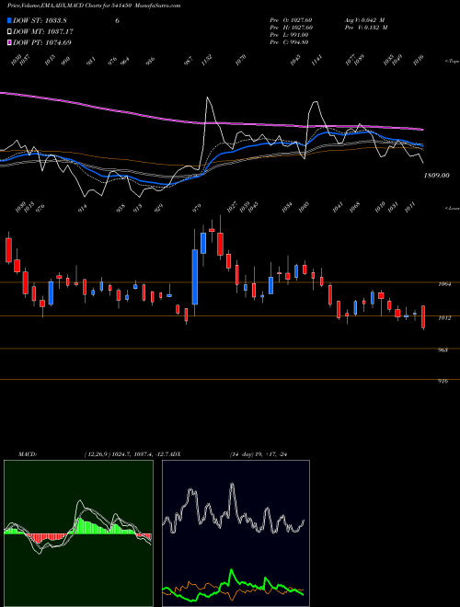Click the white ADX line peak
Screen dimensions: 460x607
click(x=232, y=484)
